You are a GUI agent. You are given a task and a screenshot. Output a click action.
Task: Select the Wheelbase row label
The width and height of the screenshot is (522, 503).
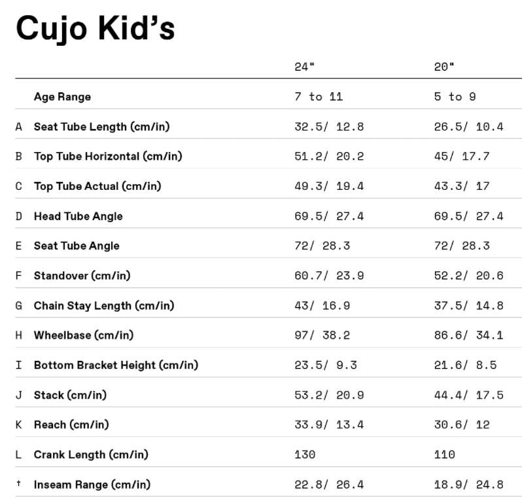[x=83, y=335]
